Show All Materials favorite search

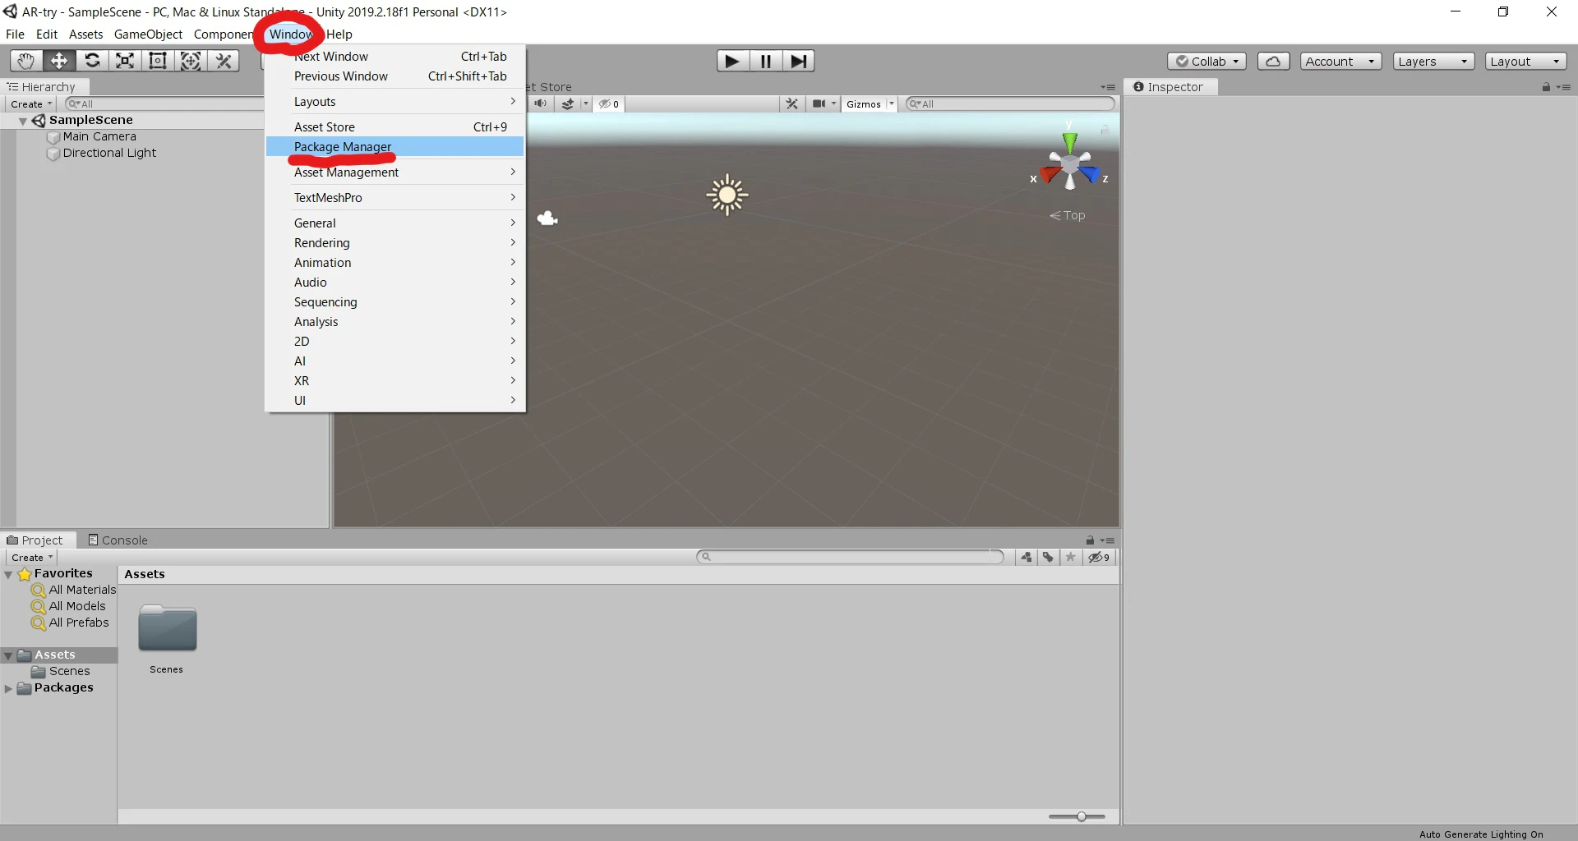pos(74,590)
